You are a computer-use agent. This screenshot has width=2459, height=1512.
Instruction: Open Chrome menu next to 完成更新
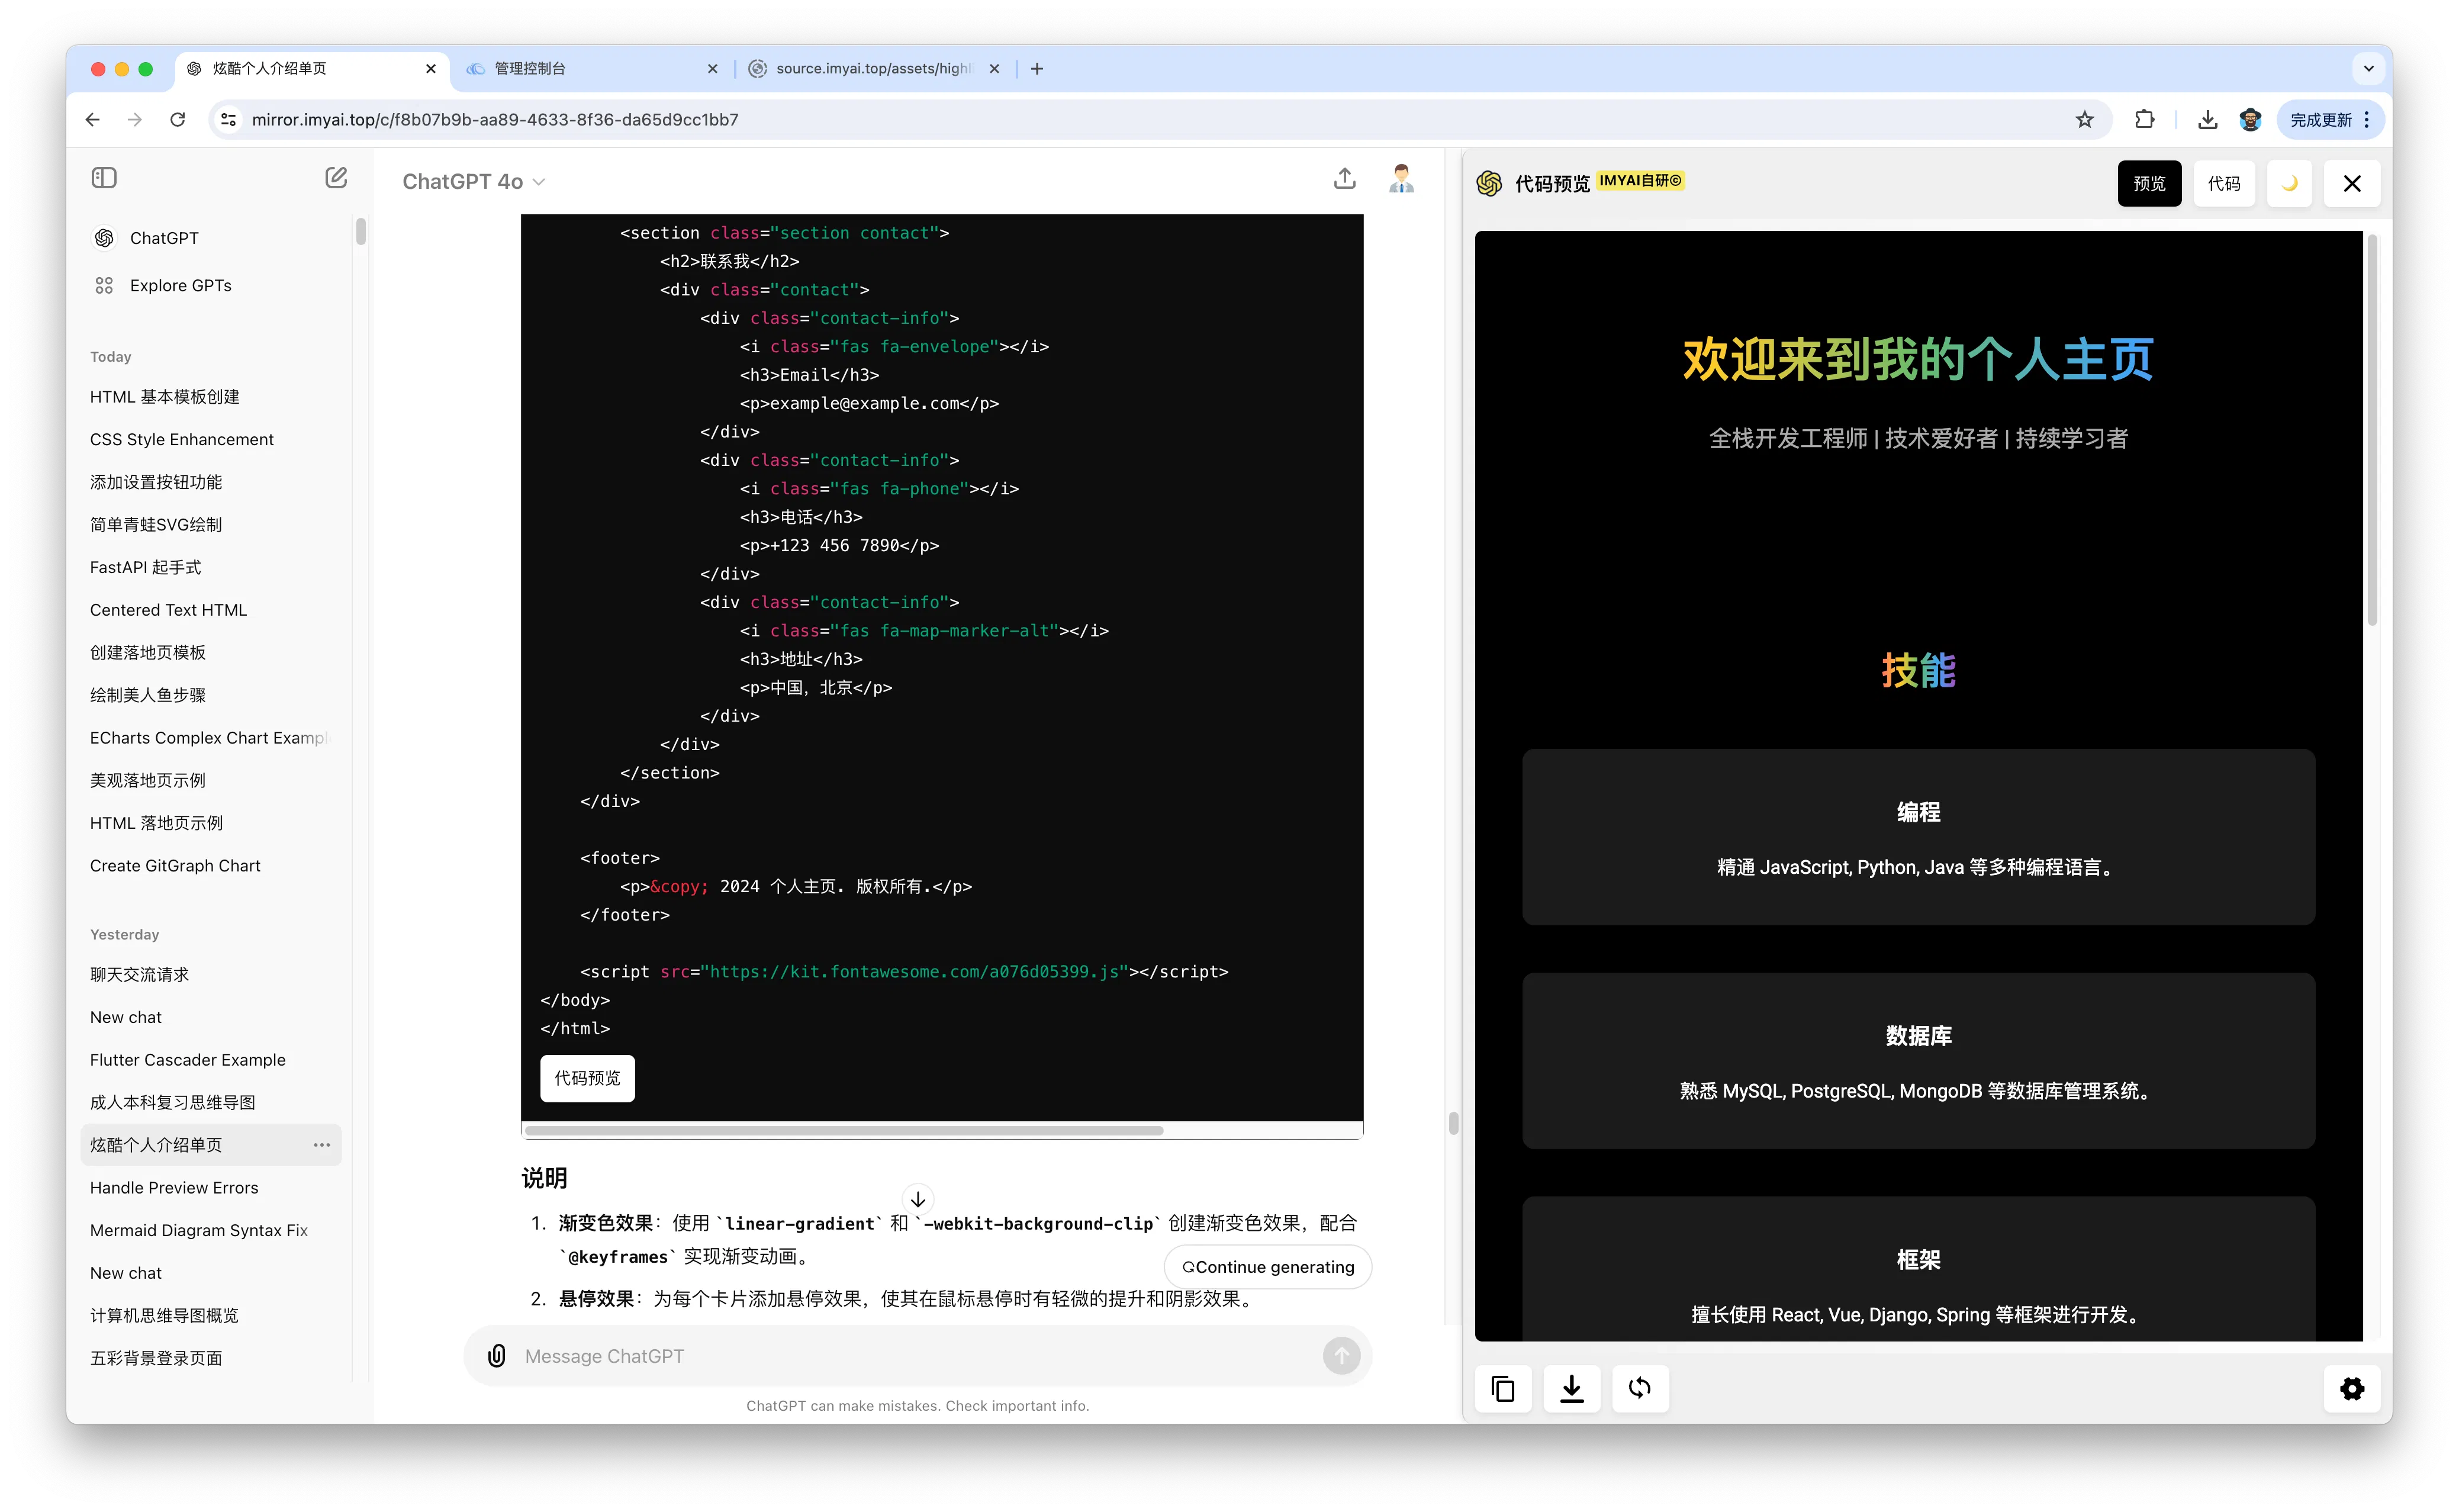[x=2367, y=120]
